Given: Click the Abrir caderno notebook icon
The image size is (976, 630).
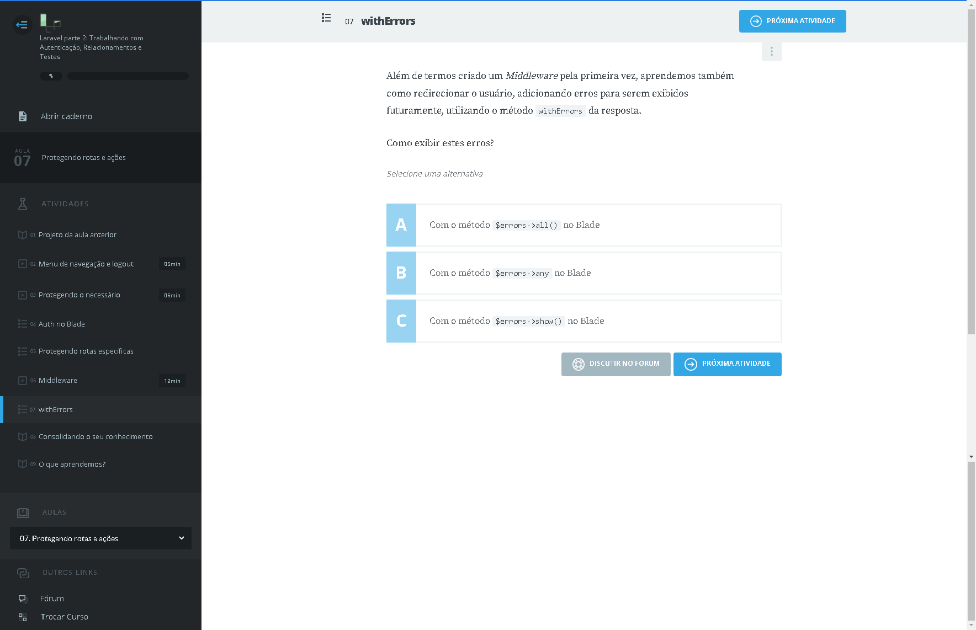Looking at the screenshot, I should click(x=23, y=116).
